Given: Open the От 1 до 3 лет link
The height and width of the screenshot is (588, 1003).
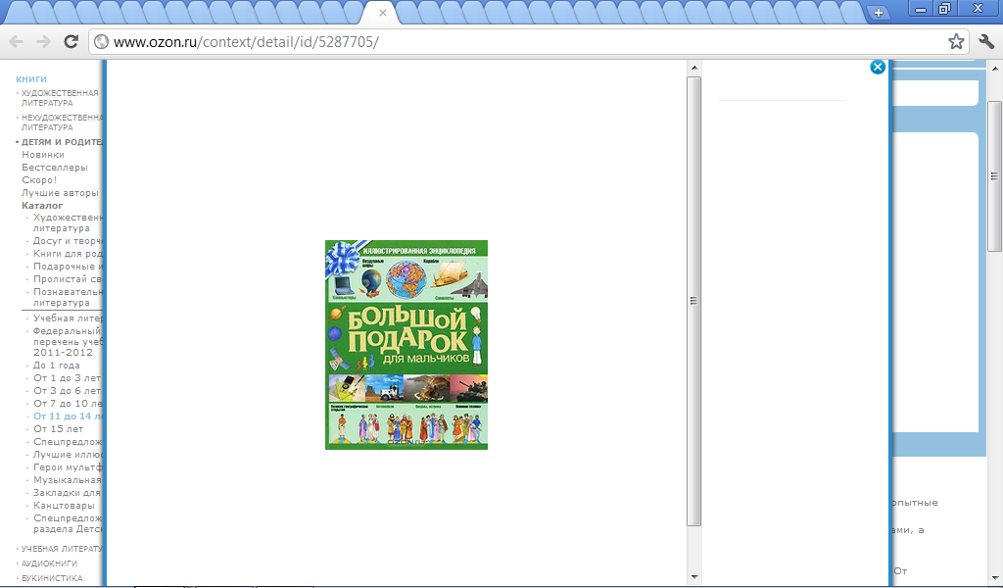Looking at the screenshot, I should (68, 378).
